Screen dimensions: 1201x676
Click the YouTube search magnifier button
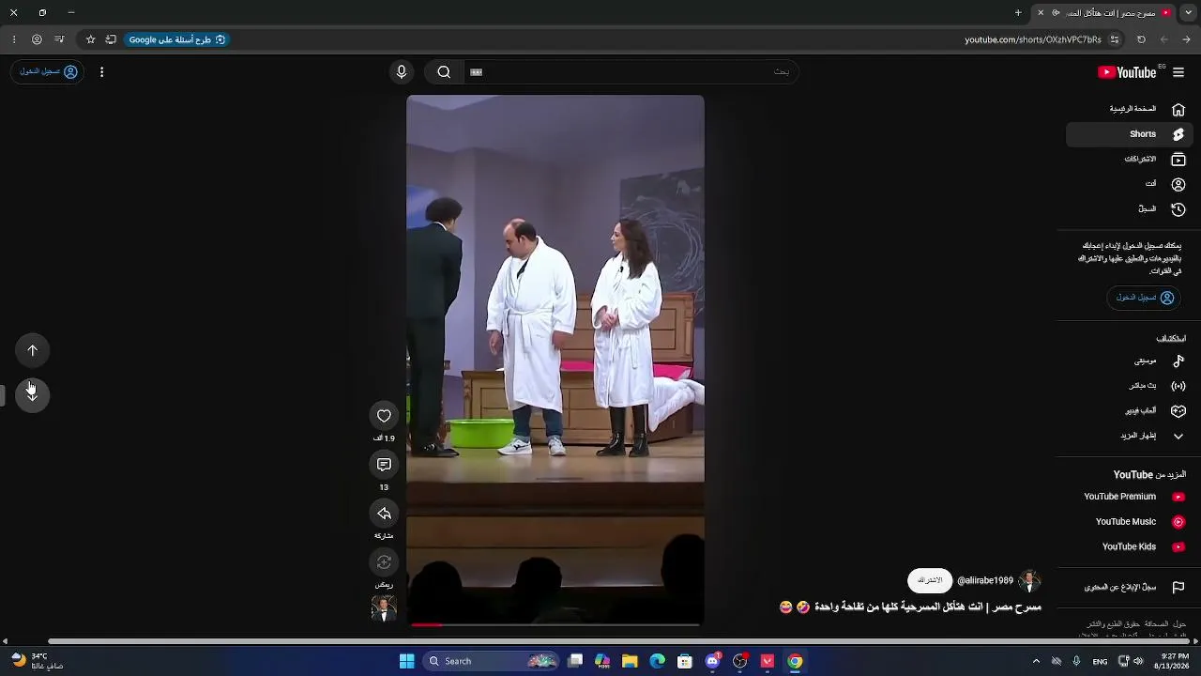click(444, 72)
